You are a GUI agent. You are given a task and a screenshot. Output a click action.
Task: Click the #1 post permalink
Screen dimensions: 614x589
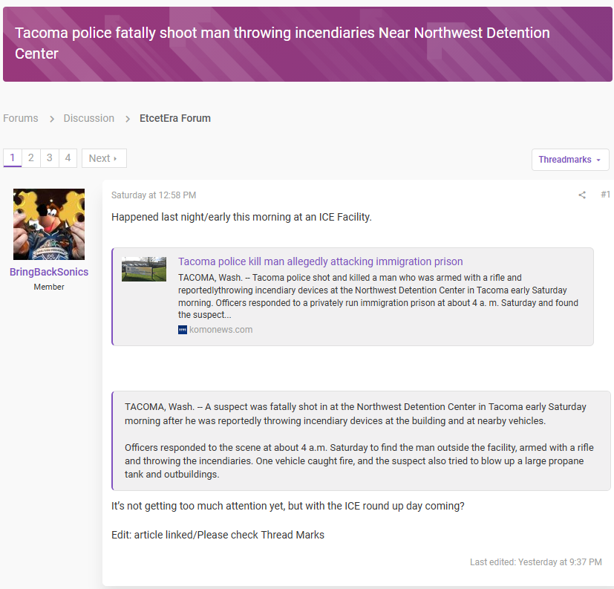(x=605, y=195)
